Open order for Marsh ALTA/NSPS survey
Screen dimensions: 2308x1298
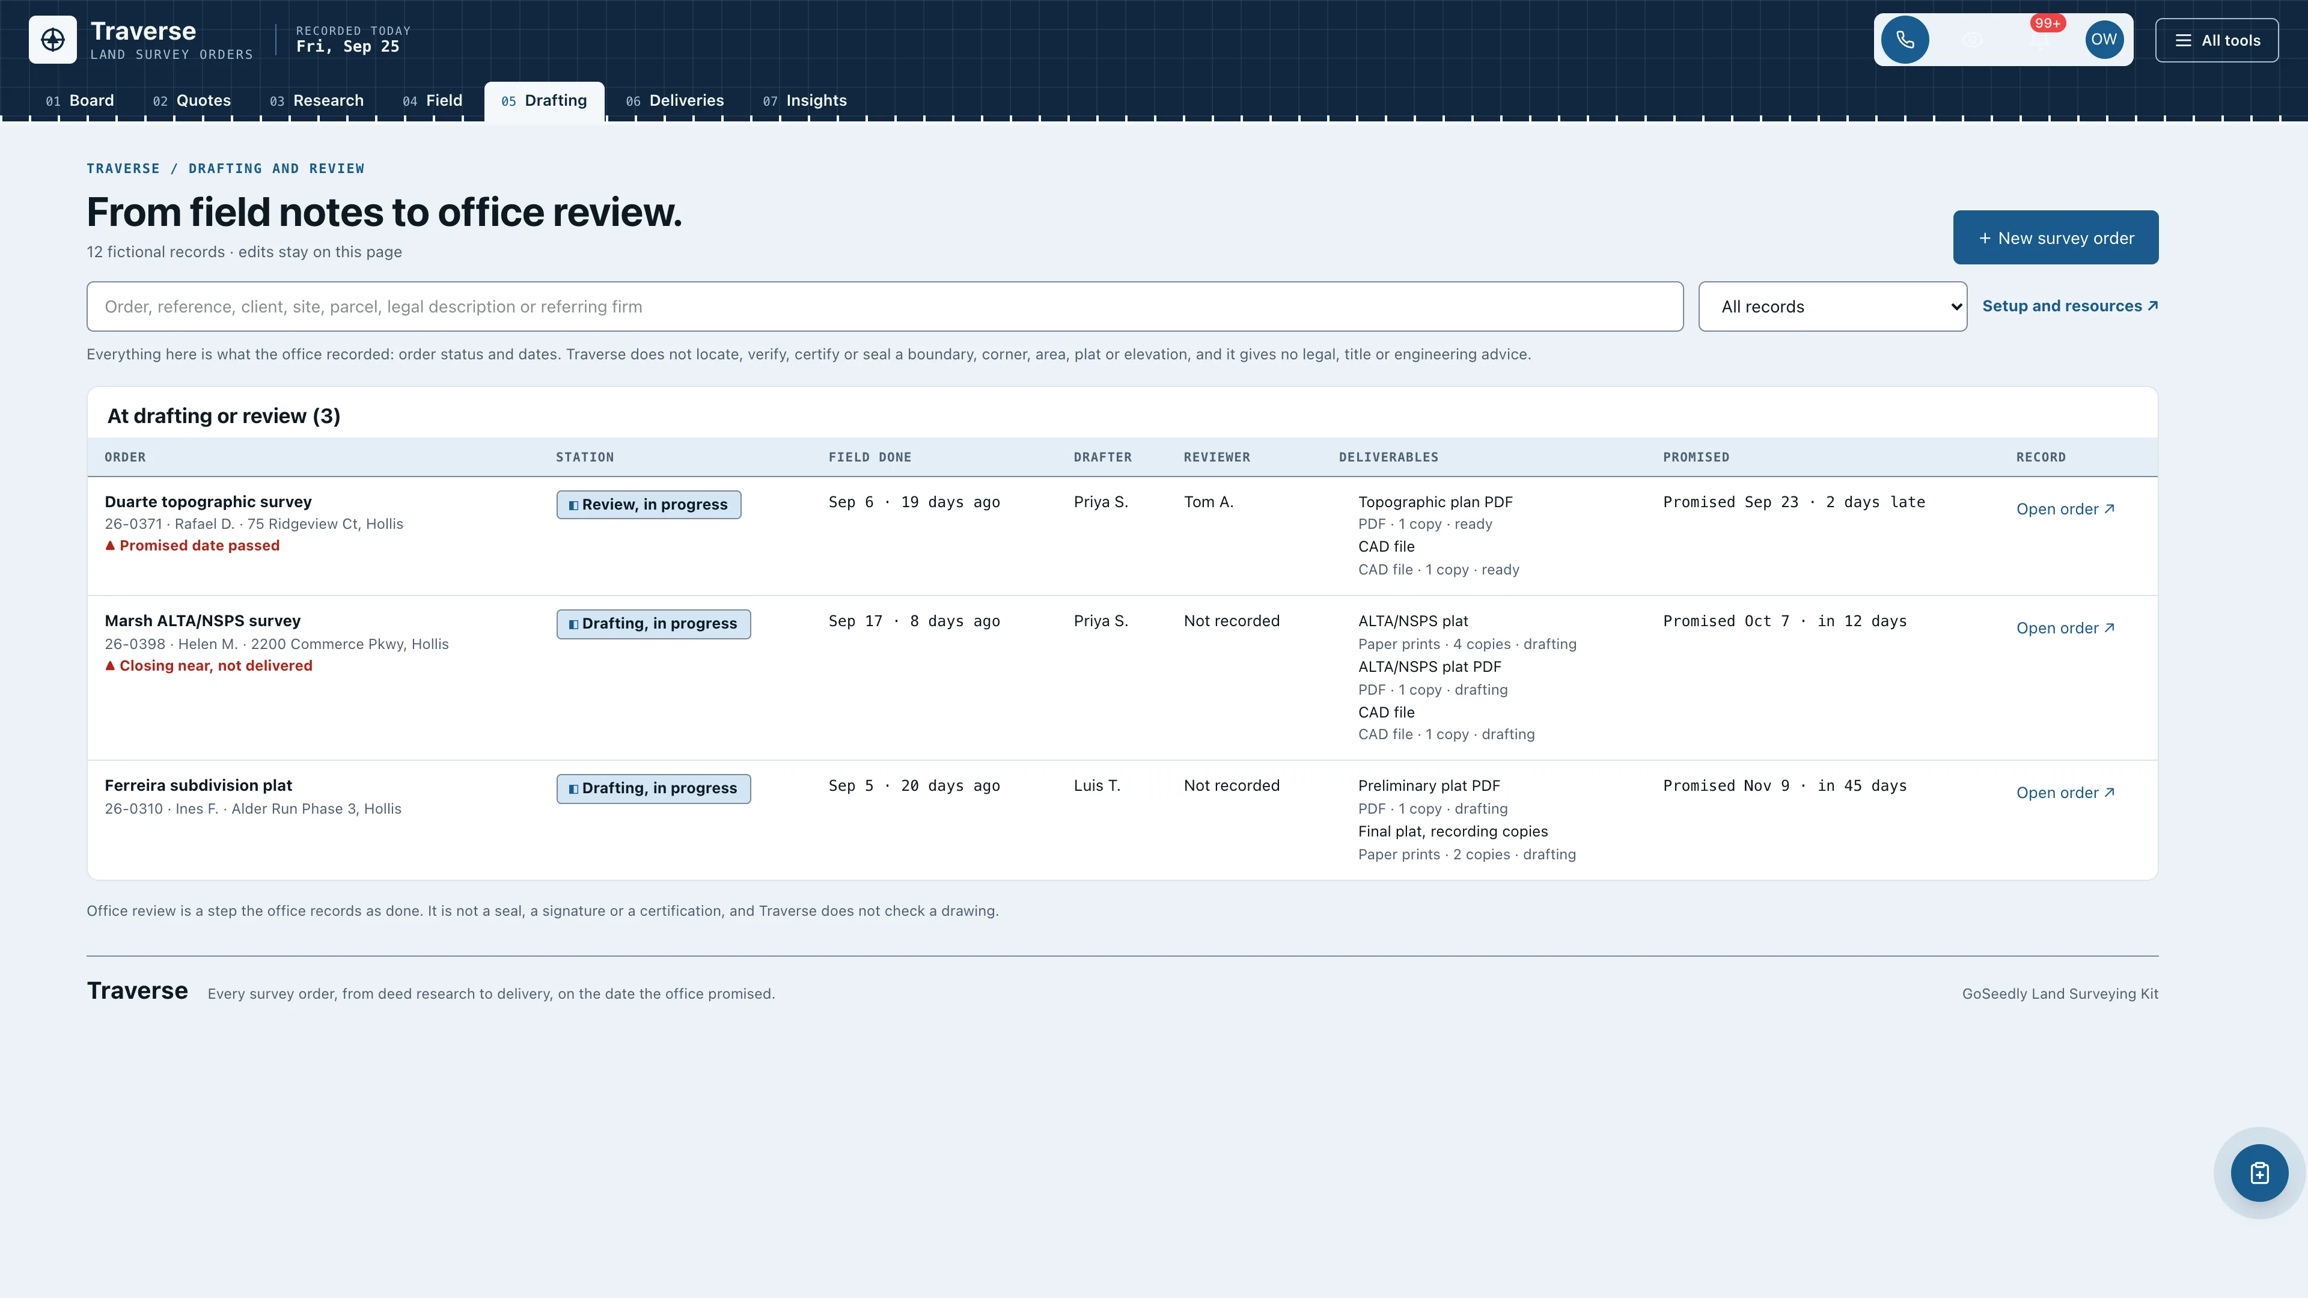[x=2065, y=628]
